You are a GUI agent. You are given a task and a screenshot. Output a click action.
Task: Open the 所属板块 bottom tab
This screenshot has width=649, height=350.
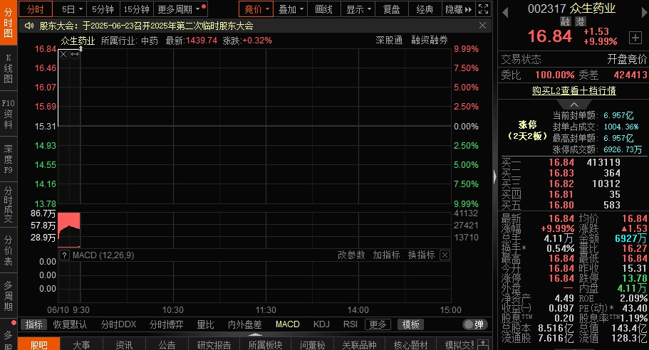(x=265, y=344)
